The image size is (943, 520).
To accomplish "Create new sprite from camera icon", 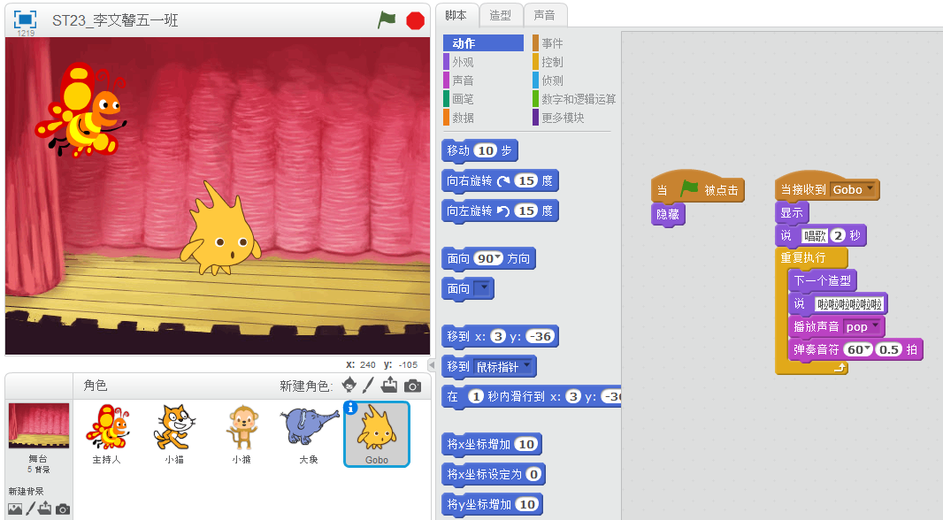I will [x=412, y=386].
